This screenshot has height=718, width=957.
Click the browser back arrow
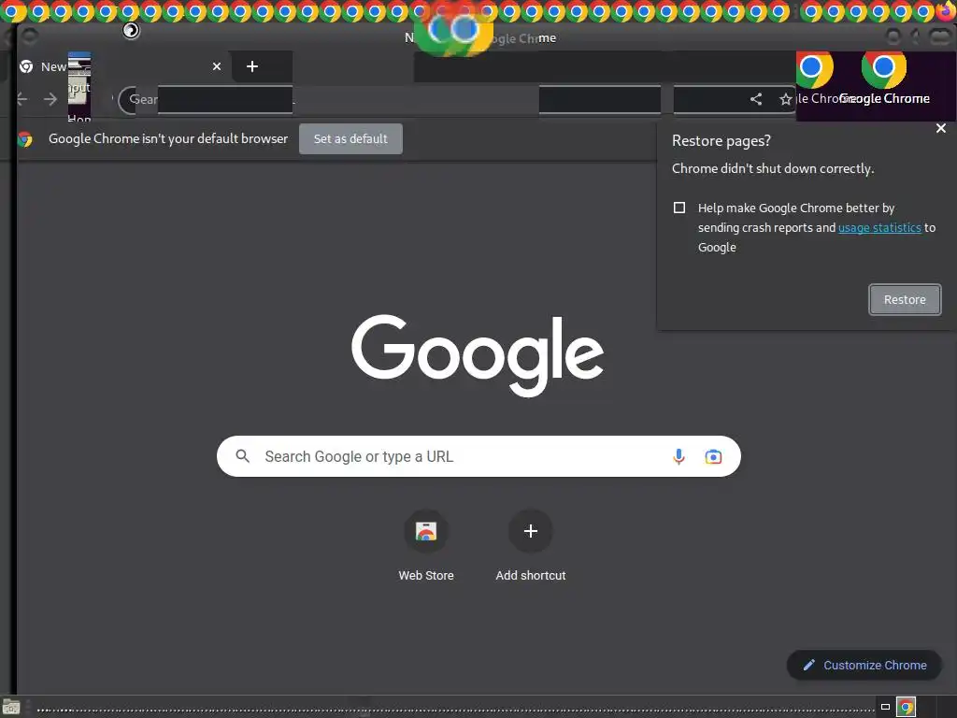pos(22,99)
